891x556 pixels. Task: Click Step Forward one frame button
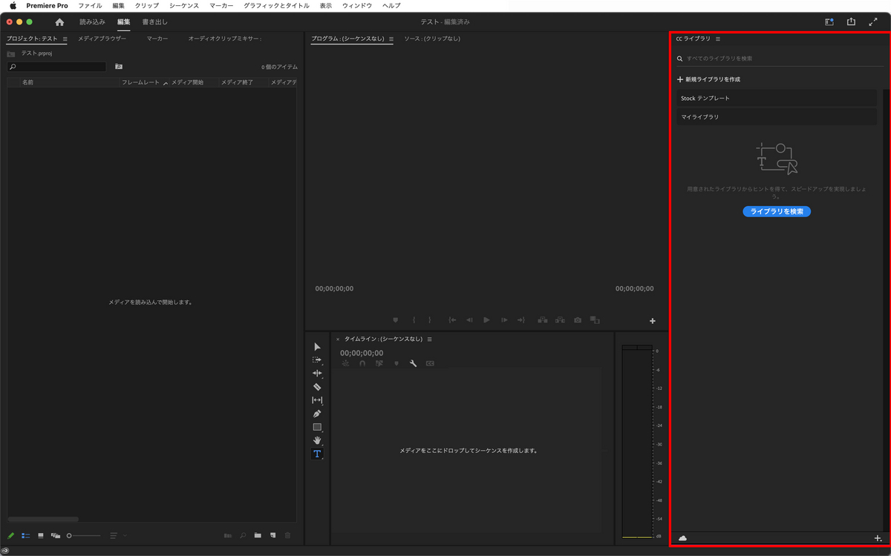pos(504,320)
